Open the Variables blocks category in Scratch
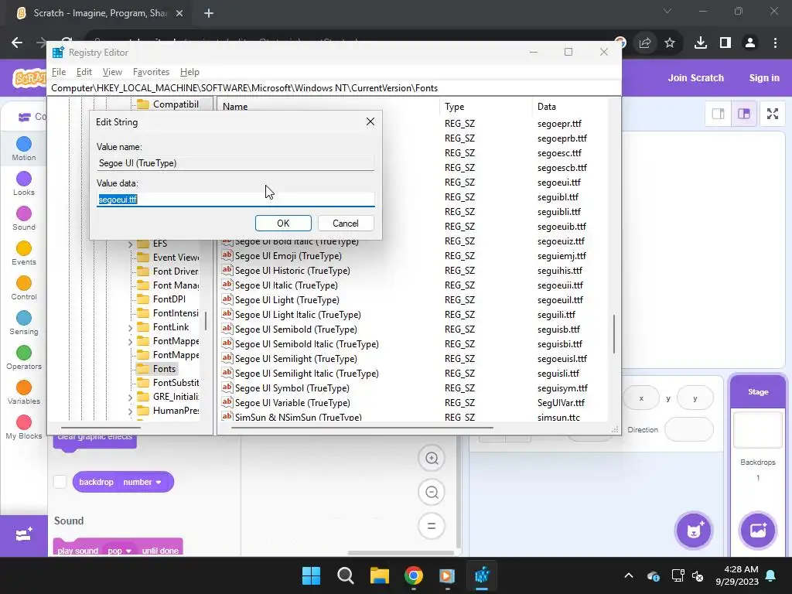 tap(24, 392)
